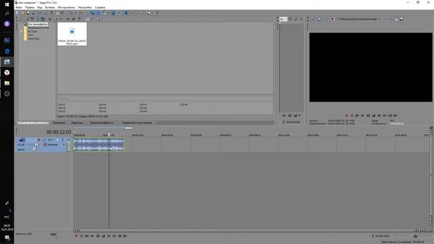Open the Auto Ripple mode dropdown arrow
434x244 pixels.
[x=108, y=13]
